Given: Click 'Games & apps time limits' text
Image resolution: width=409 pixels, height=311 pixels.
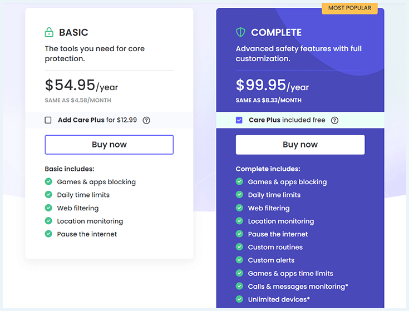Looking at the screenshot, I should tap(290, 274).
